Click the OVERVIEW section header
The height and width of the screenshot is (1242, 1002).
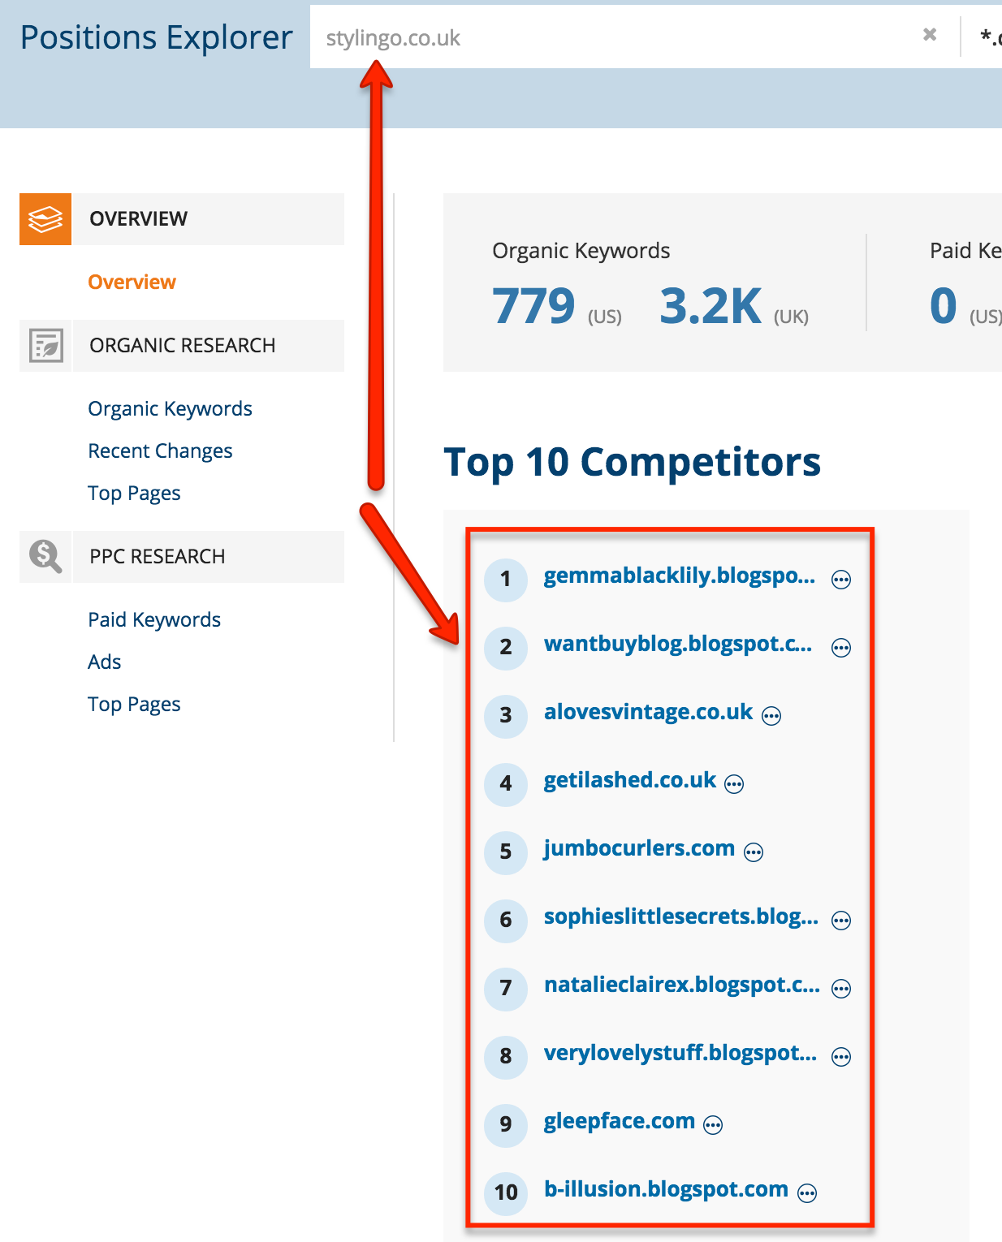coord(208,219)
